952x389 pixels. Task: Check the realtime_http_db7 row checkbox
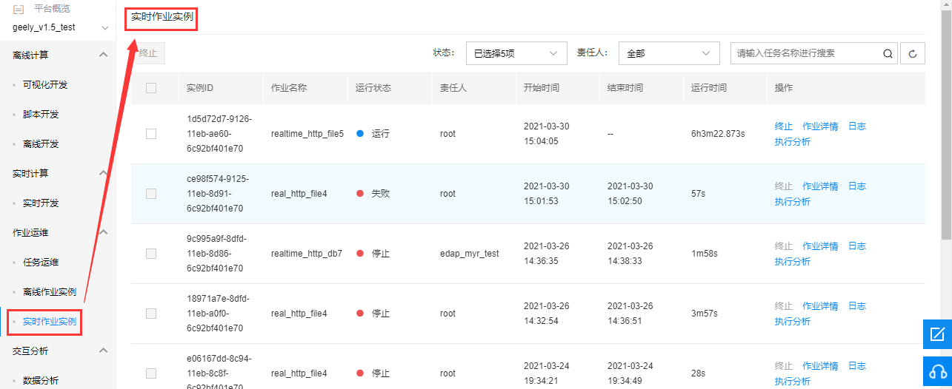coord(151,254)
